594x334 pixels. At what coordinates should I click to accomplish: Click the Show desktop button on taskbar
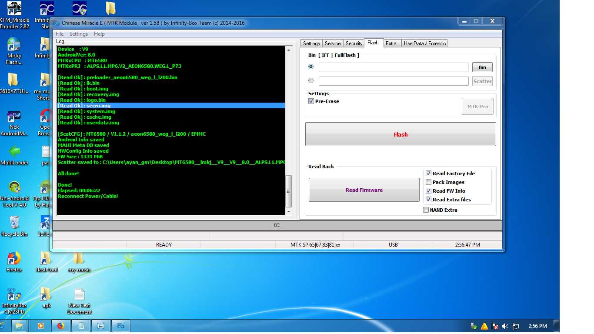tap(556, 326)
